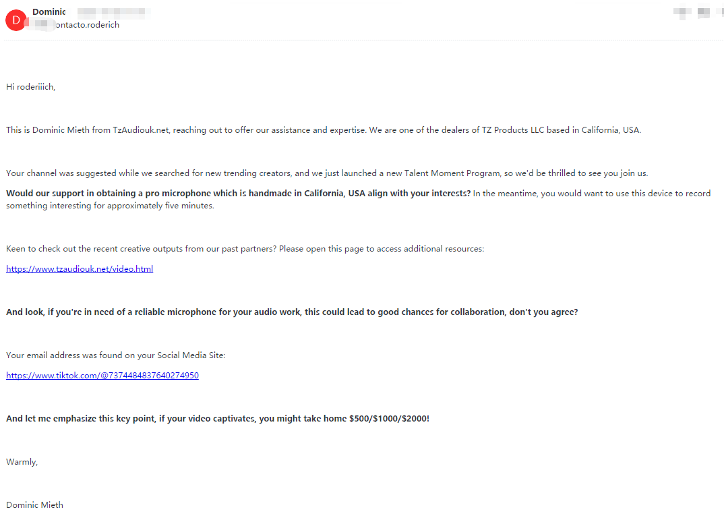This screenshot has height=520, width=724.
Task: Click the red sender avatar with letter D
Action: [x=16, y=20]
